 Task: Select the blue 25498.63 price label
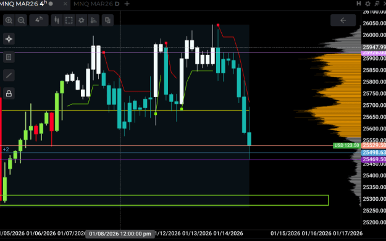pyautogui.click(x=374, y=153)
